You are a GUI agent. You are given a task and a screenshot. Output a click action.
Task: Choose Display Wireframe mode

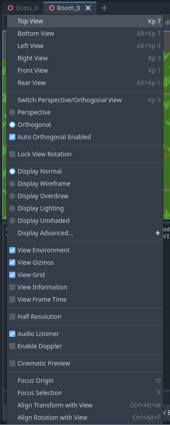coord(85,184)
